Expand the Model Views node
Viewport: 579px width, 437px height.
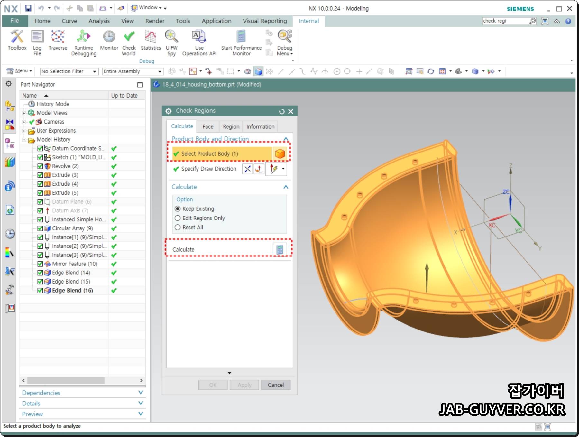coord(24,113)
